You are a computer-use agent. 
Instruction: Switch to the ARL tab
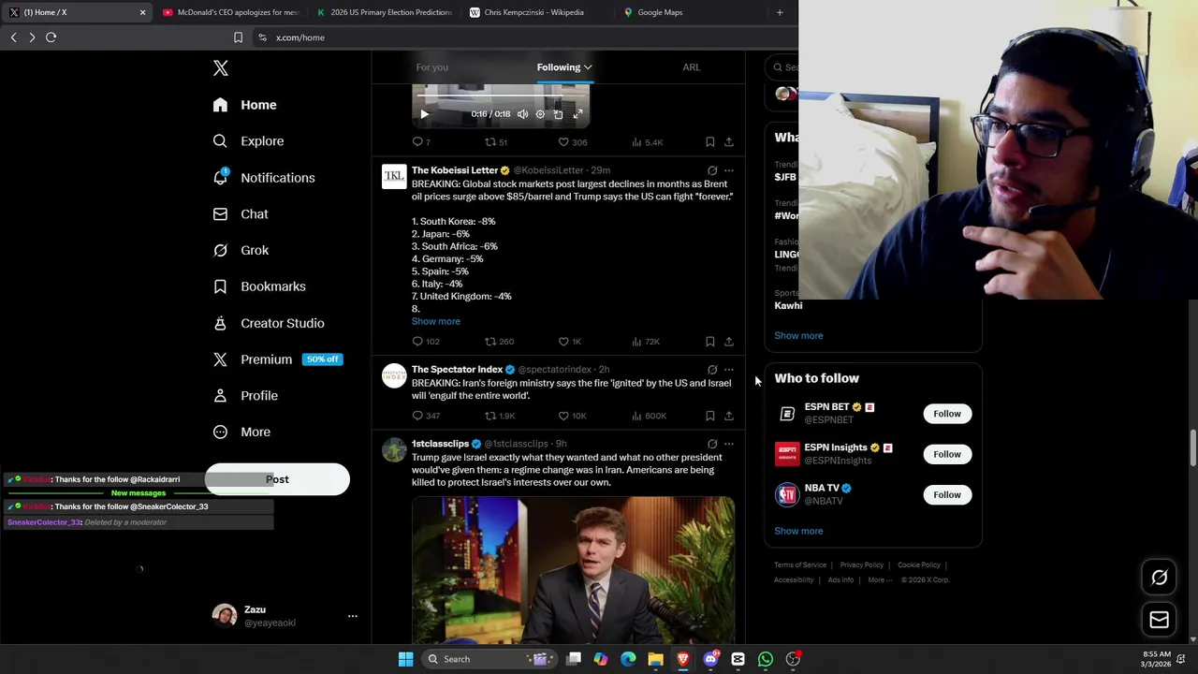692,67
